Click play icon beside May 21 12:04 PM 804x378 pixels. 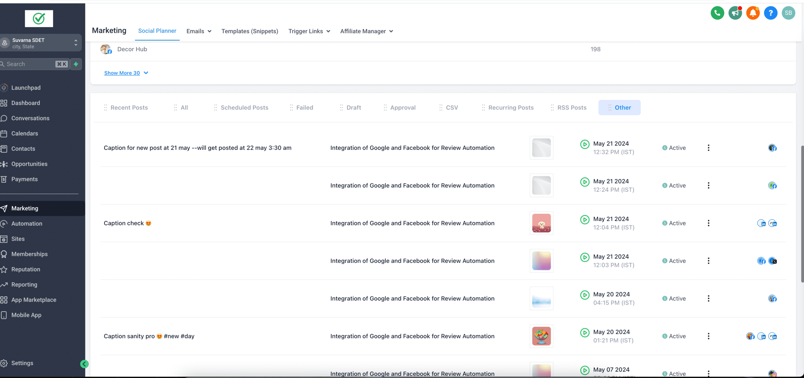coord(585,220)
